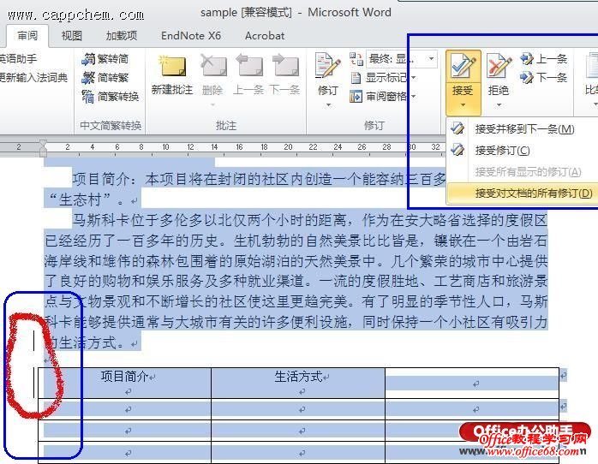Image resolution: width=598 pixels, height=464 pixels.
Task: Open the Acrobat tab
Action: pos(265,36)
